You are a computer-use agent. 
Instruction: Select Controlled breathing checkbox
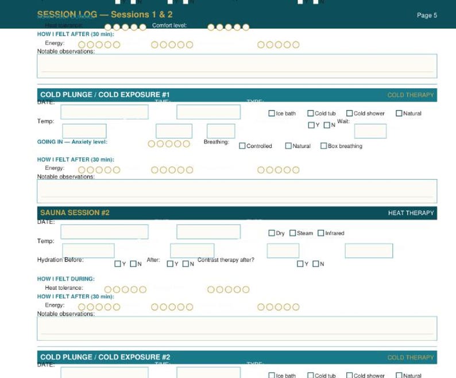pos(242,146)
